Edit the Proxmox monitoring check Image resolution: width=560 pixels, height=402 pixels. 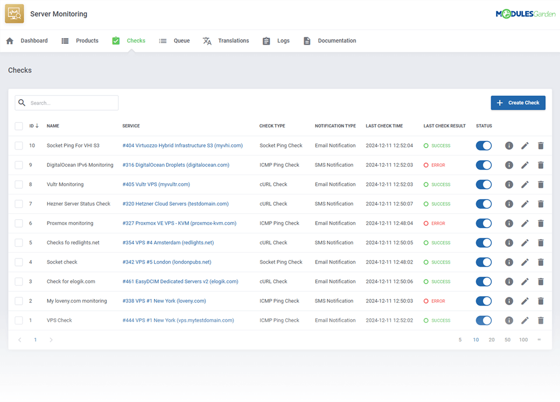525,223
